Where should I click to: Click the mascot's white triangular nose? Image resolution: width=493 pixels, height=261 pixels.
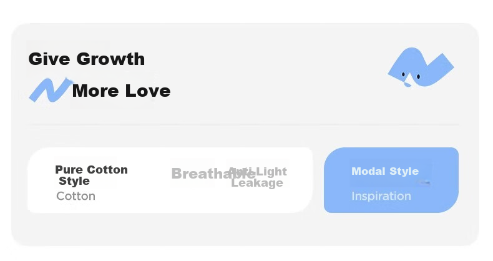tap(409, 79)
